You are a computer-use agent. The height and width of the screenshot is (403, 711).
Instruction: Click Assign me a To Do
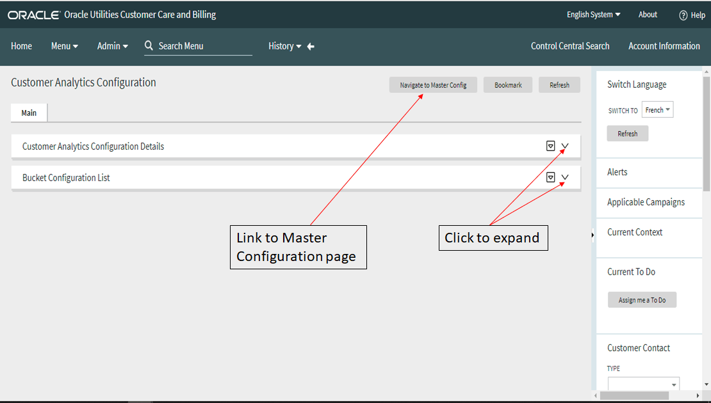point(642,299)
